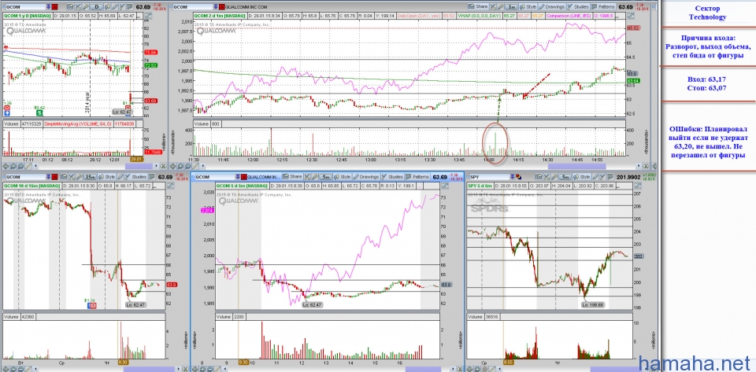Image resolution: width=756 pixels, height=372 pixels.
Task: Click horizontal scrollbar thumb below 1m chart
Action: click(x=577, y=166)
